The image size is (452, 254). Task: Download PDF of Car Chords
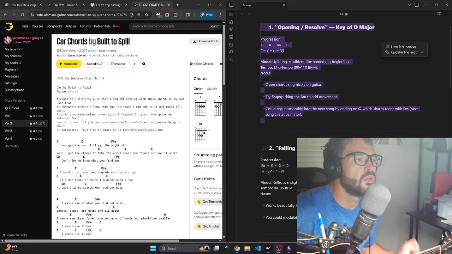(206, 41)
